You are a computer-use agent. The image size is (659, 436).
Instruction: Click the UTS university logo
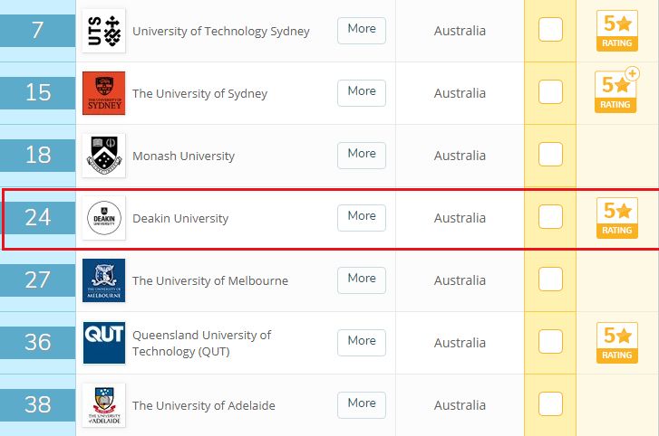click(104, 31)
